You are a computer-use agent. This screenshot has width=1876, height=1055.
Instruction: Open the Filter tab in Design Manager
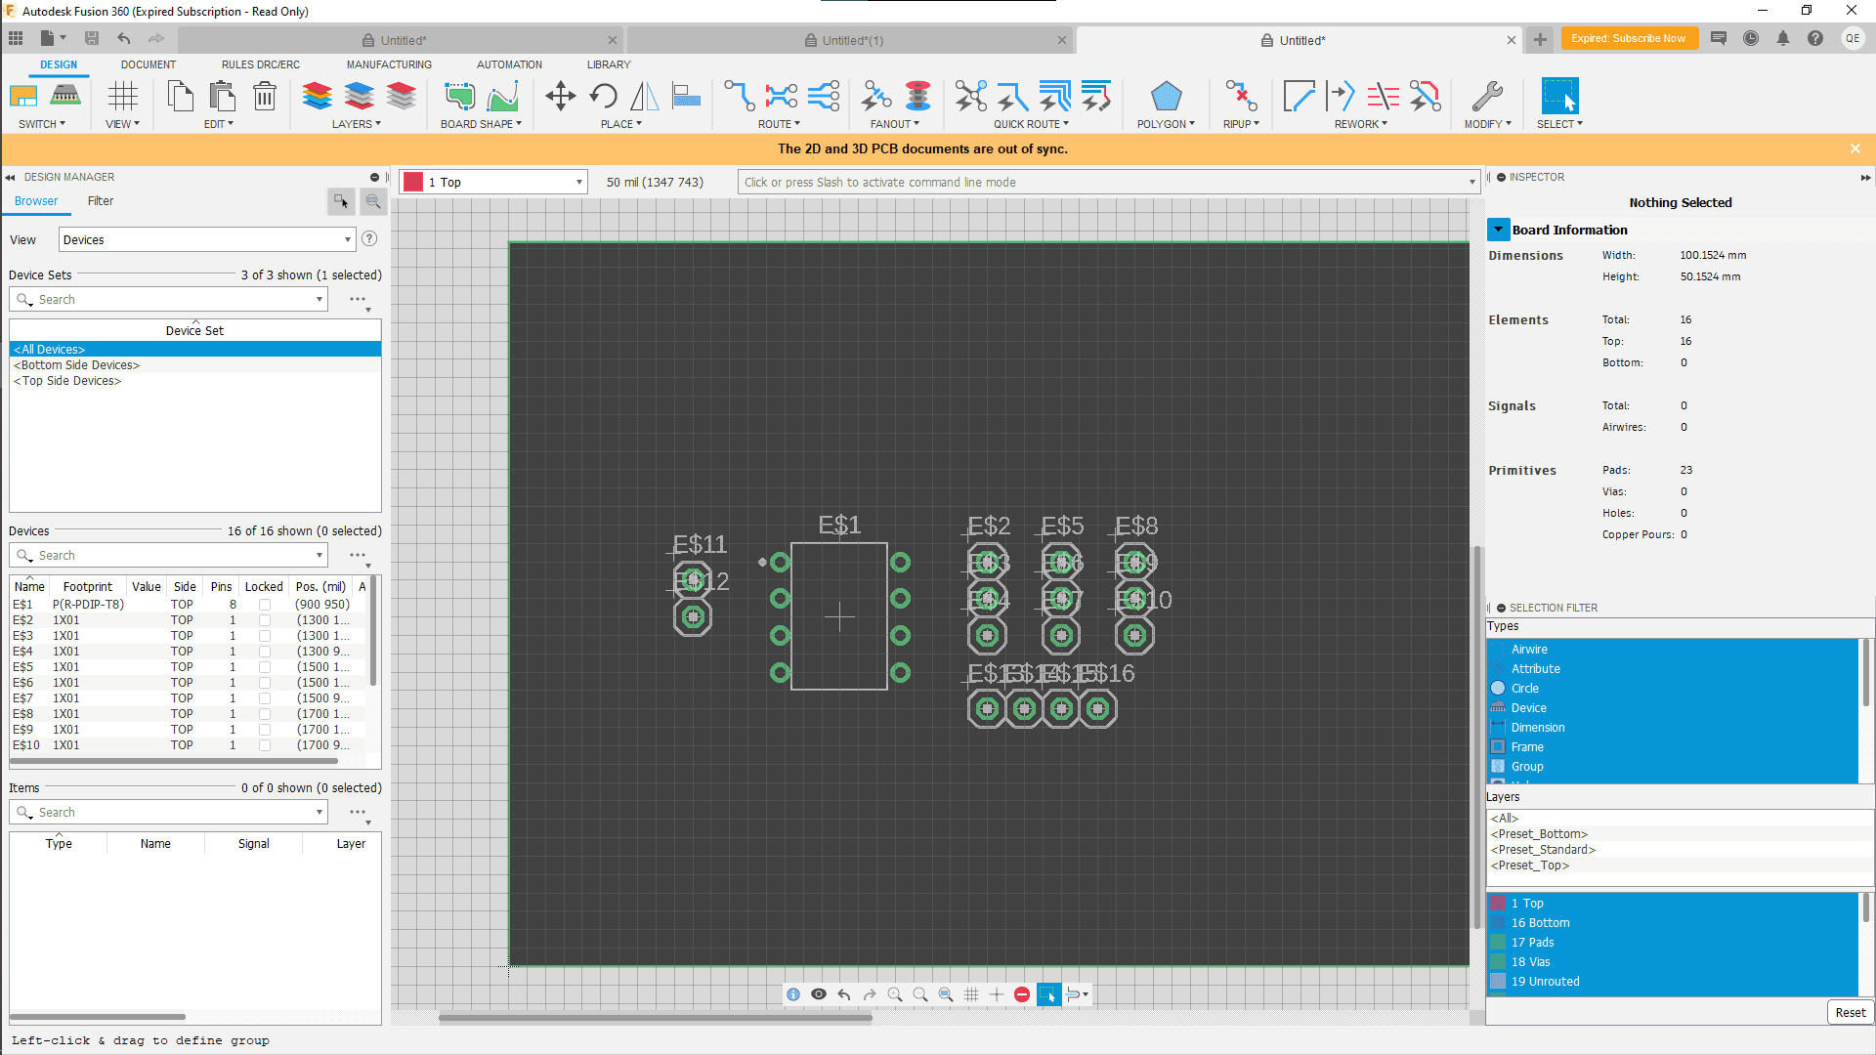(101, 201)
